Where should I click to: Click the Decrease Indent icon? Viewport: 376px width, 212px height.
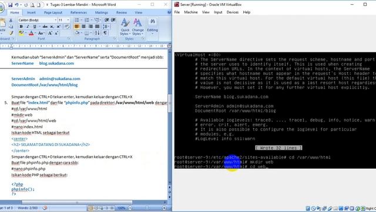[107, 20]
